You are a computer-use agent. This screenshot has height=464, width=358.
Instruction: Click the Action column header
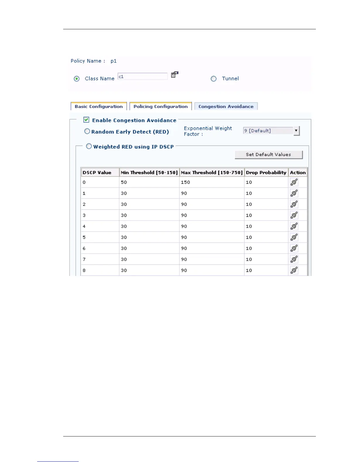tap(298, 173)
